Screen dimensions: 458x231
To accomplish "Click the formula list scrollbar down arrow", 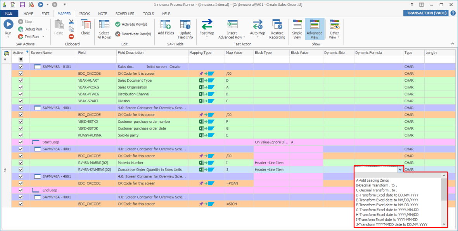I will pyautogui.click(x=444, y=224).
